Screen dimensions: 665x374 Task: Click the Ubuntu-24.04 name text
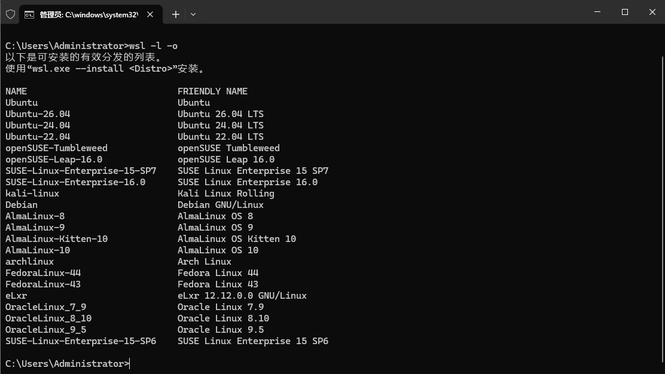click(x=38, y=125)
